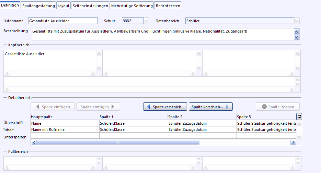Click the right Fußbereich text box

[x=249, y=161]
